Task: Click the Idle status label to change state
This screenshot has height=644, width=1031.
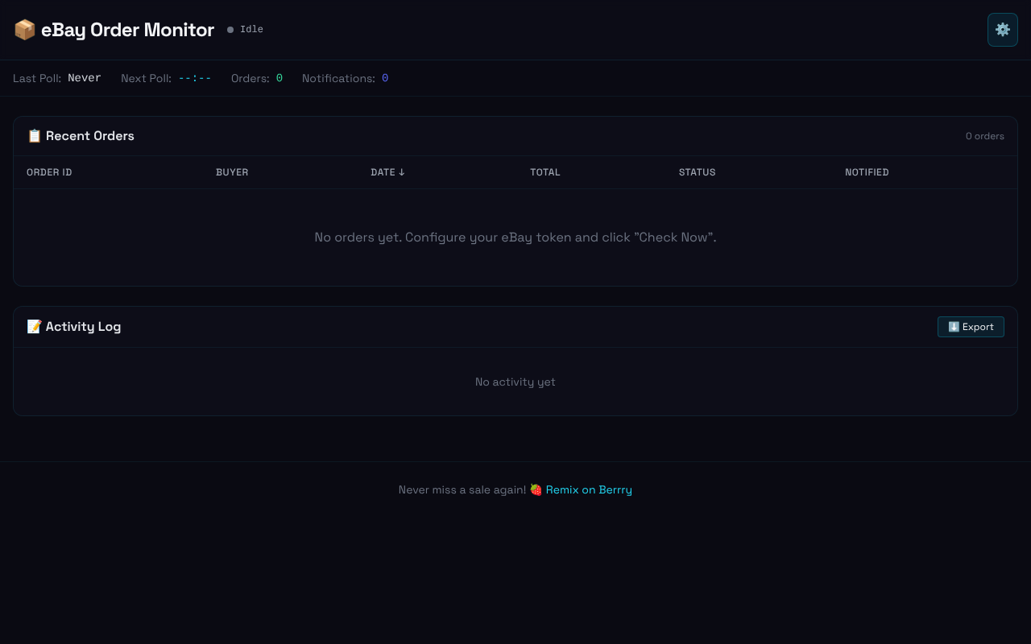Action: [251, 29]
